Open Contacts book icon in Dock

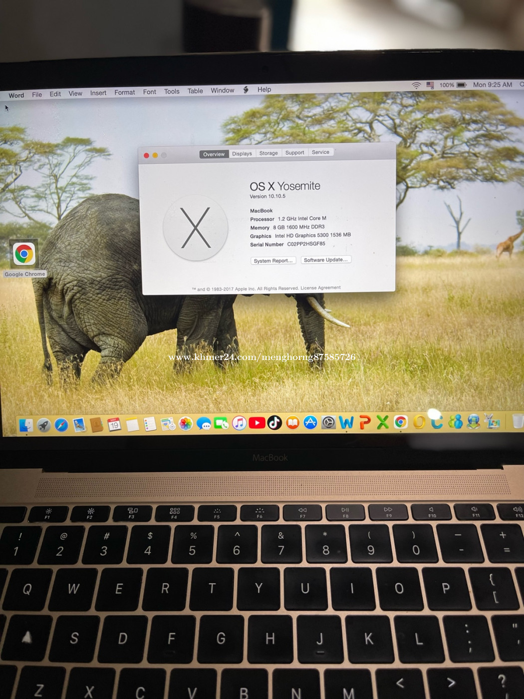(97, 425)
